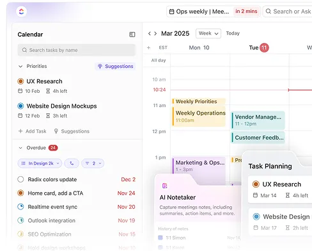
Task: Click the purple Suggestions button
Action: pyautogui.click(x=115, y=67)
